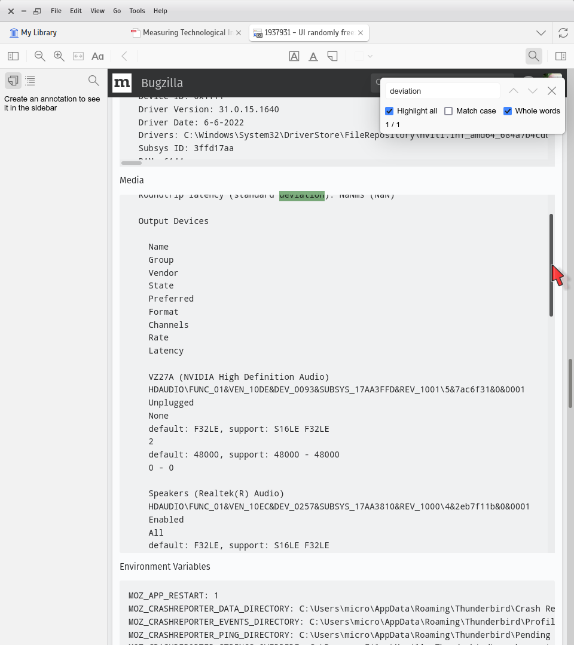Go to previous search result
The width and height of the screenshot is (574, 645).
click(514, 91)
